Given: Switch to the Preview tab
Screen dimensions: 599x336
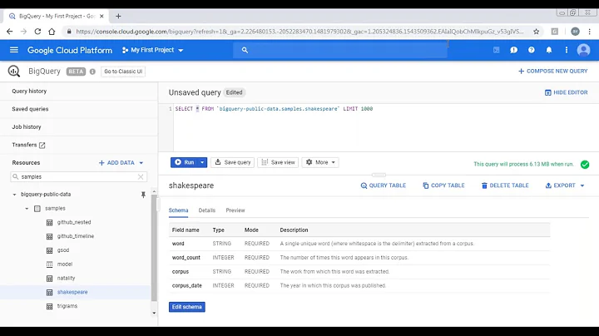Looking at the screenshot, I should click(235, 210).
